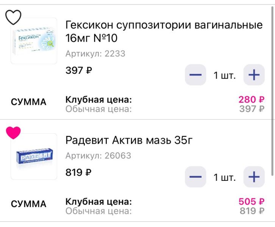Screen dimensions: 275x227
Task: Open Гексикон суппозитории вагинальные product title
Action: 164,31
